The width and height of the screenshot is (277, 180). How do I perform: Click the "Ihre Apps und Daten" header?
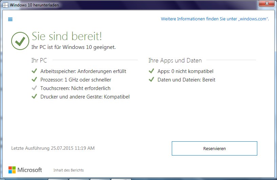pos(175,60)
